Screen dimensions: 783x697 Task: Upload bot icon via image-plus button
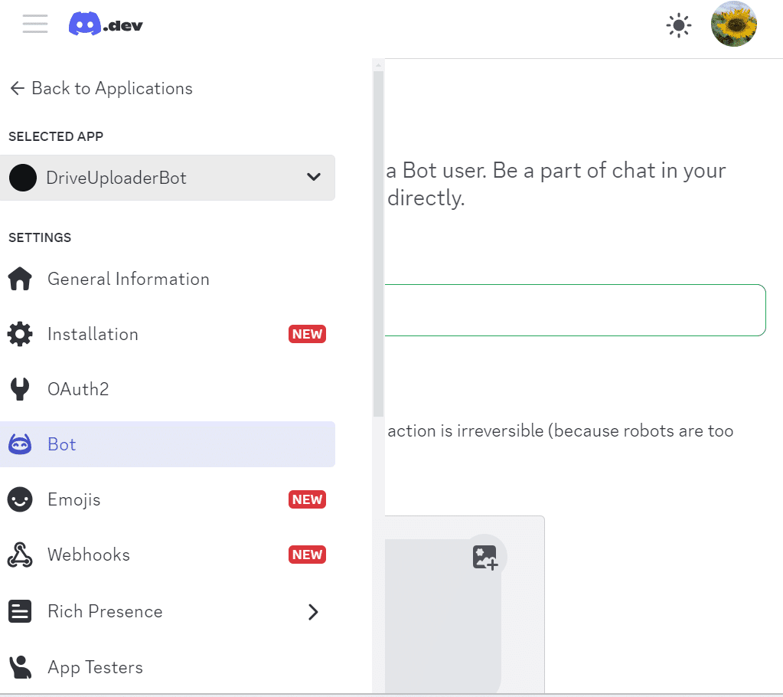485,557
